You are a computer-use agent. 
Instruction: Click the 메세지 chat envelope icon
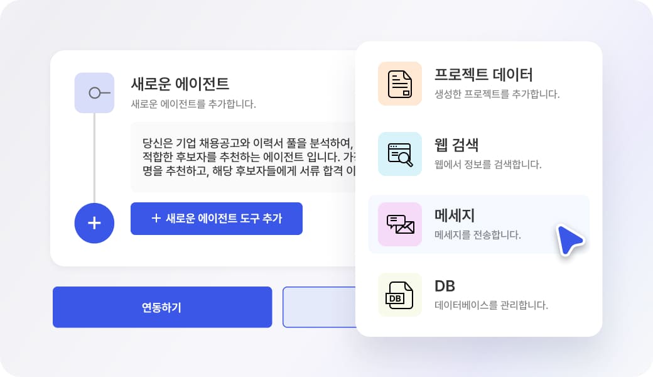400,224
